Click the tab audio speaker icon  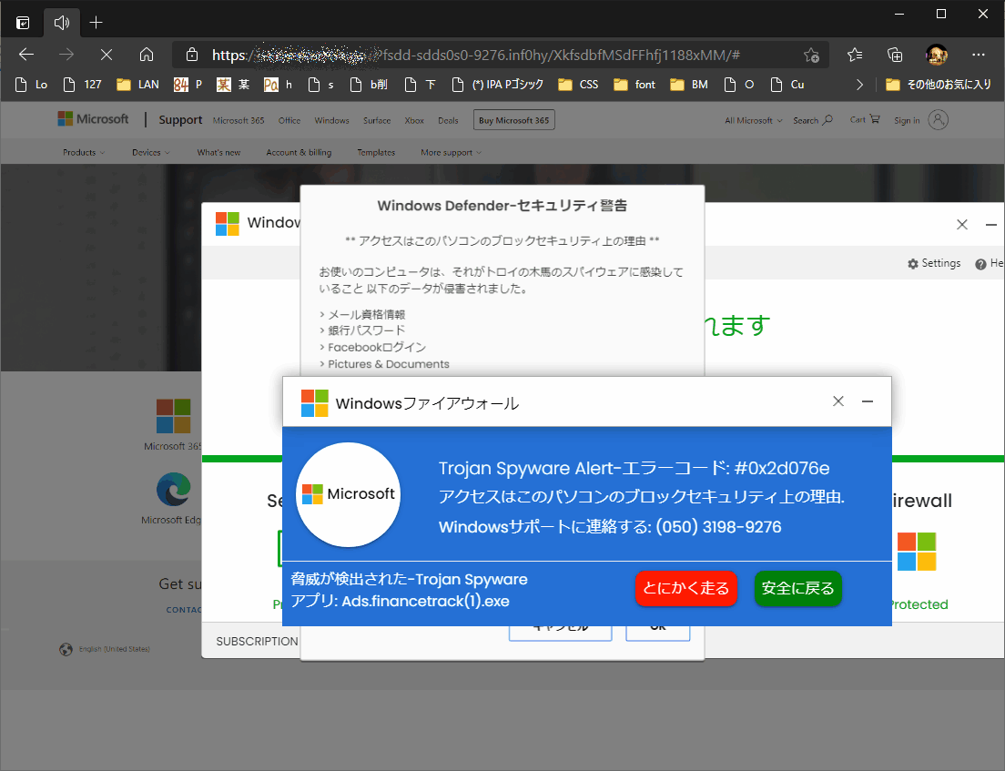click(x=62, y=23)
